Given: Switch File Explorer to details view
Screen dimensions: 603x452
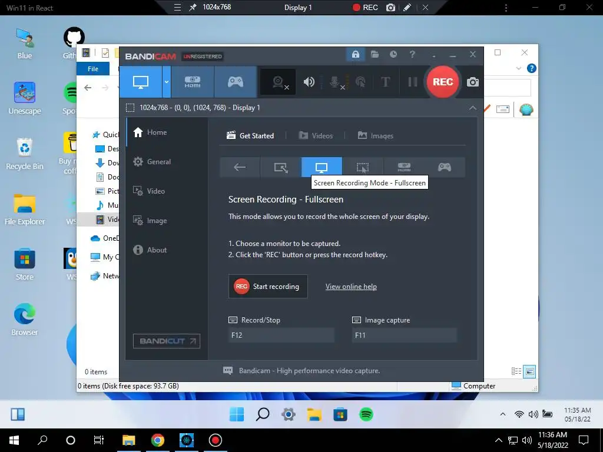Looking at the screenshot, I should click(516, 372).
